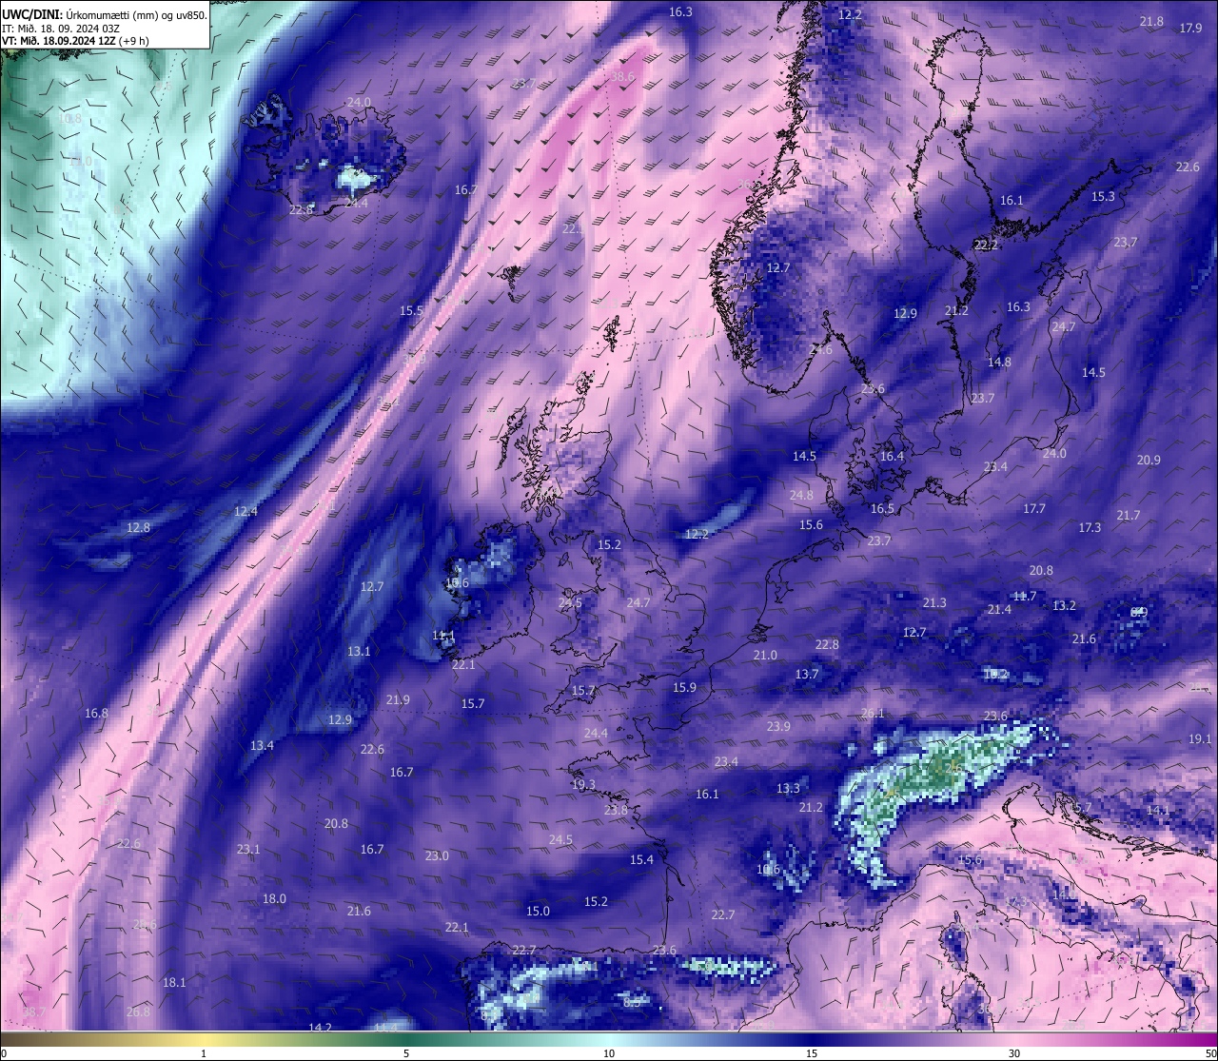This screenshot has height=1061, width=1218.
Task: Click the 21.0 value near the Netherlands
Action: [765, 655]
